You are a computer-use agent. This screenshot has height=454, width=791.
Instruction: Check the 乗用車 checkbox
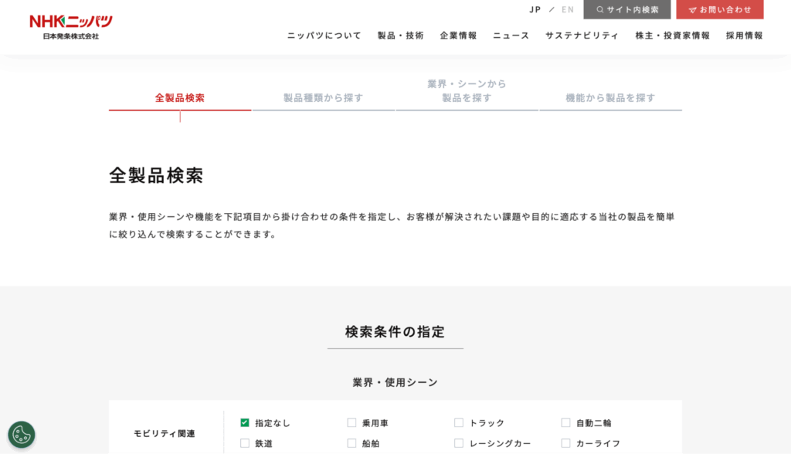(x=351, y=423)
